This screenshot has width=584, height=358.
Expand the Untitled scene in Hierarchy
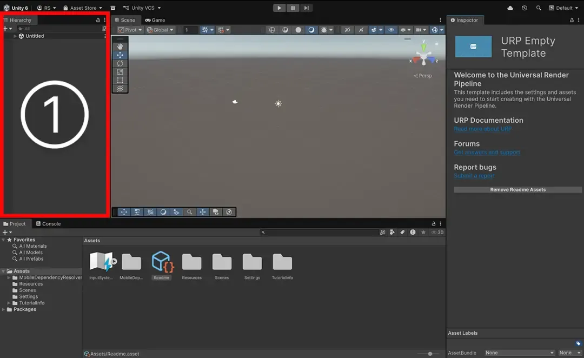click(15, 36)
